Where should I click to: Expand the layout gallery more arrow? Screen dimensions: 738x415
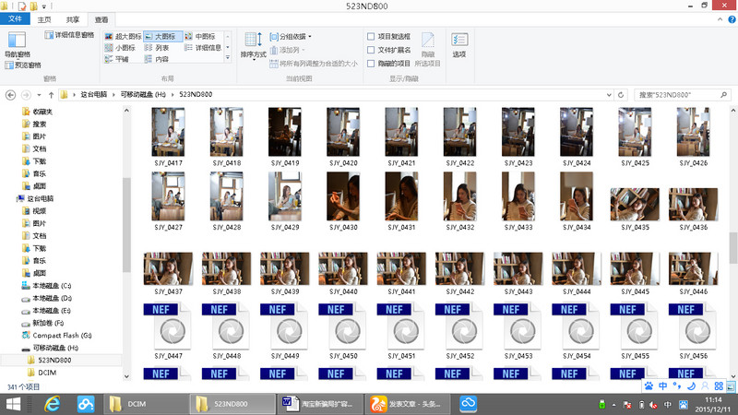point(228,58)
